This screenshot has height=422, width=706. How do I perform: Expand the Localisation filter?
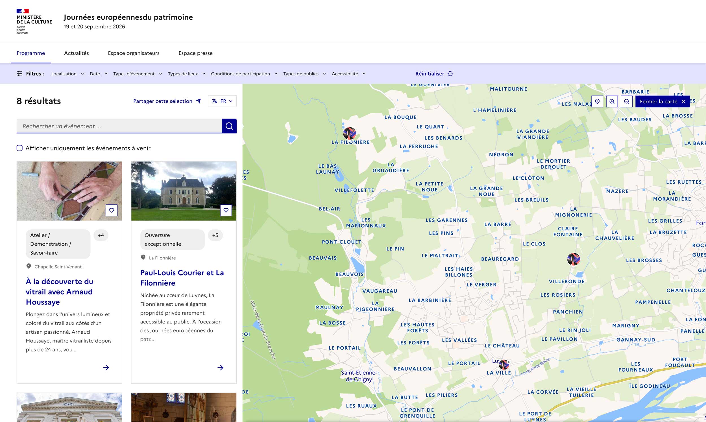tap(67, 74)
